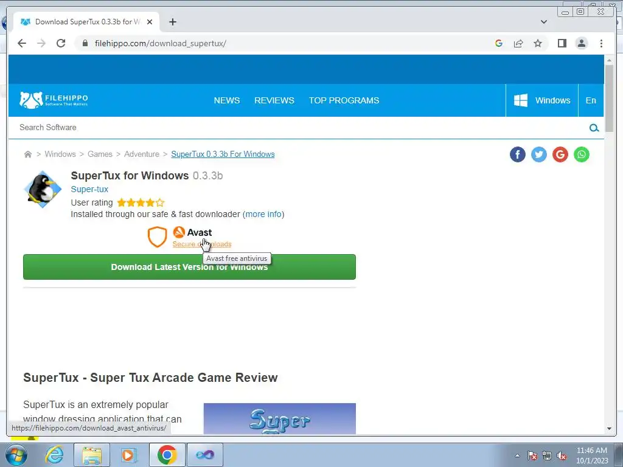
Task: View site information padlock icon
Action: (x=85, y=43)
